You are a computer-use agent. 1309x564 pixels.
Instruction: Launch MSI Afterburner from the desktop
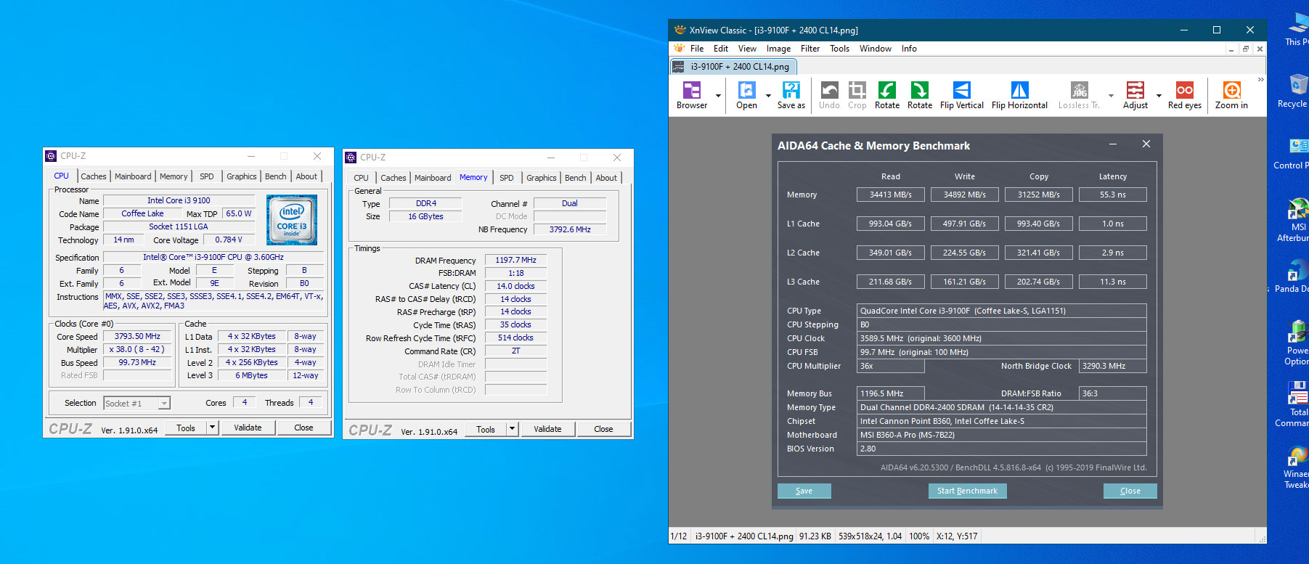[1295, 219]
